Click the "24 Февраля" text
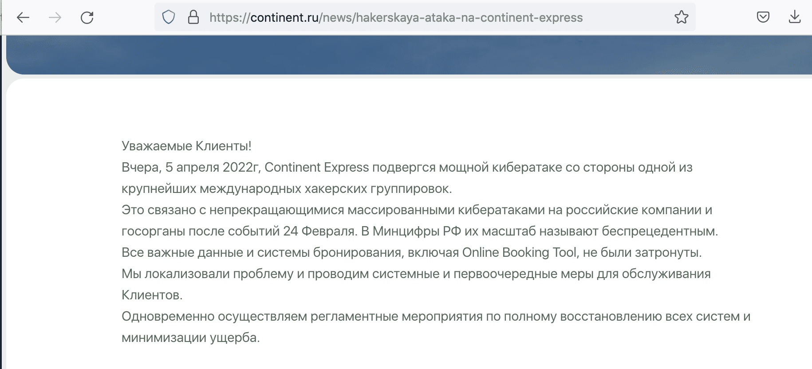This screenshot has height=369, width=812. click(x=319, y=231)
